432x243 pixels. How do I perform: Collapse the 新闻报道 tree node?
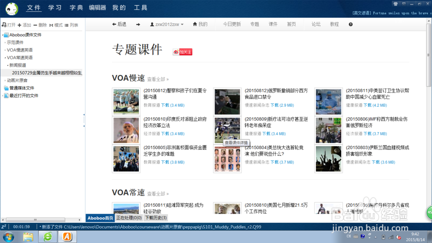tap(8, 65)
